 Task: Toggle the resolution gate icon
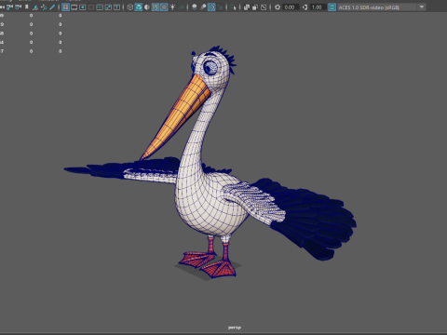point(82,7)
